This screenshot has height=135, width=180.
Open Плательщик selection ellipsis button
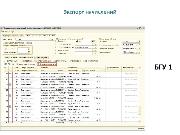coord(94,53)
